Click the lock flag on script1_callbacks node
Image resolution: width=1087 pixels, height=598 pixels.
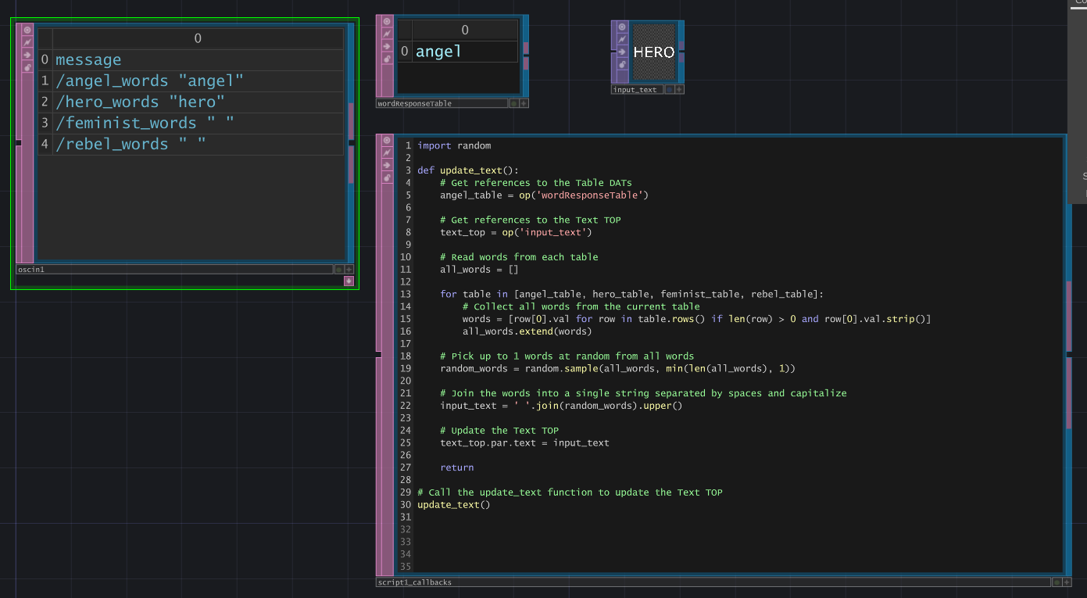coord(387,178)
